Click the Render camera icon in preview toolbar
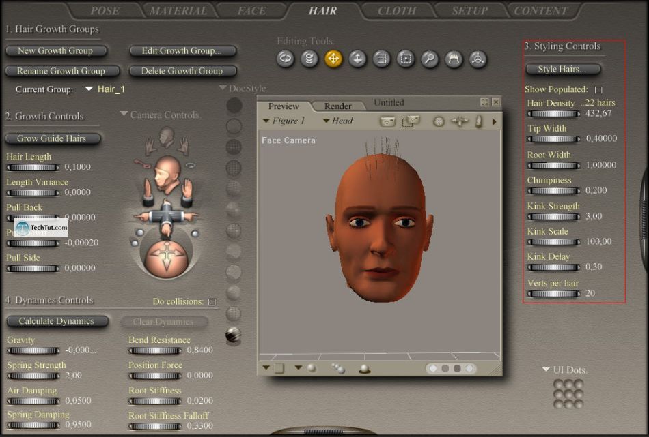The width and height of the screenshot is (649, 437). pos(388,121)
